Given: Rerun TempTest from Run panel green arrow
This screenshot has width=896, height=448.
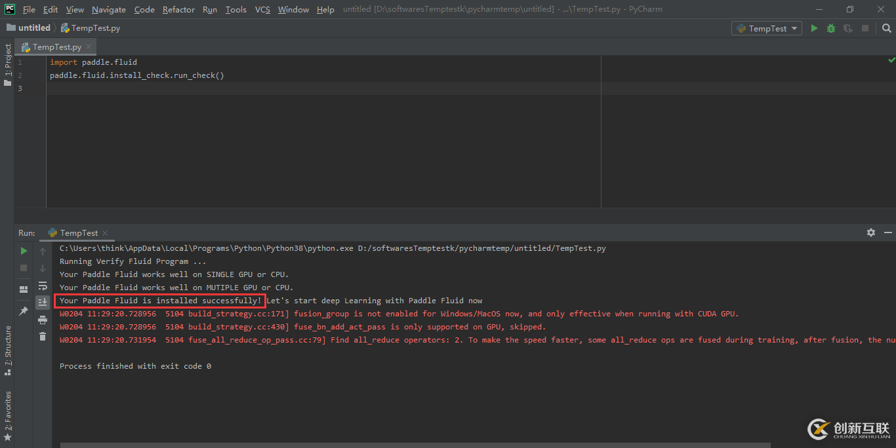Looking at the screenshot, I should (24, 251).
